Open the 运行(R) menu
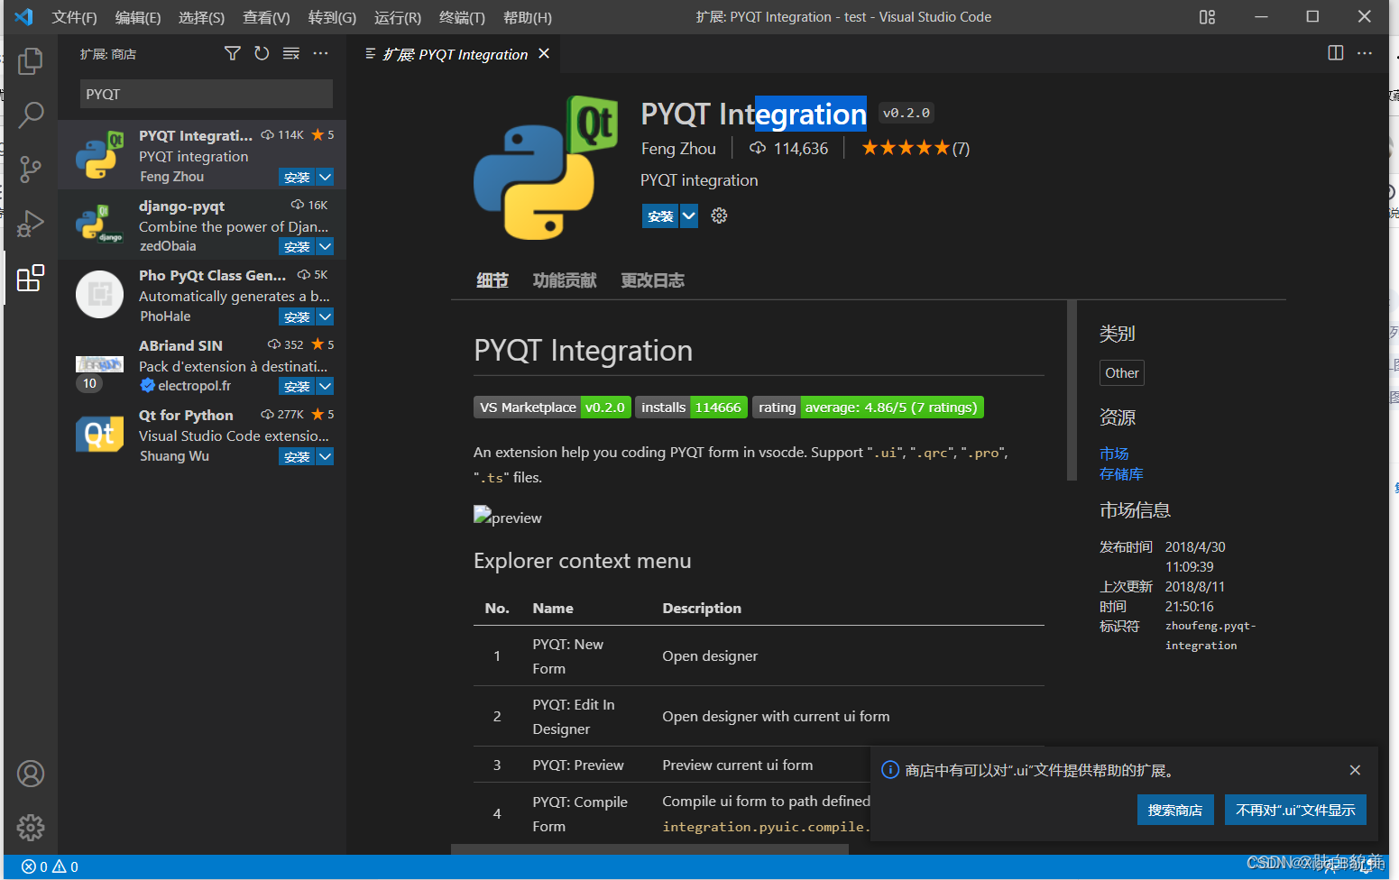This screenshot has height=880, width=1399. [x=398, y=17]
